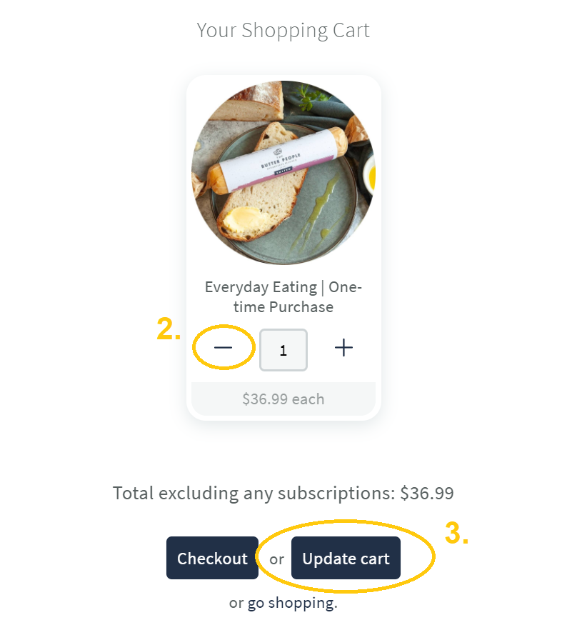The image size is (567, 625).
Task: Click the $36.99 total amount
Action: (427, 493)
